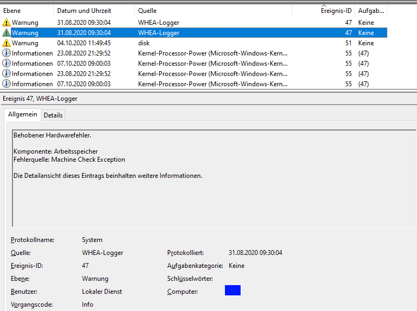Click warning icon of the topmost WHEA-Logger row

(6, 23)
